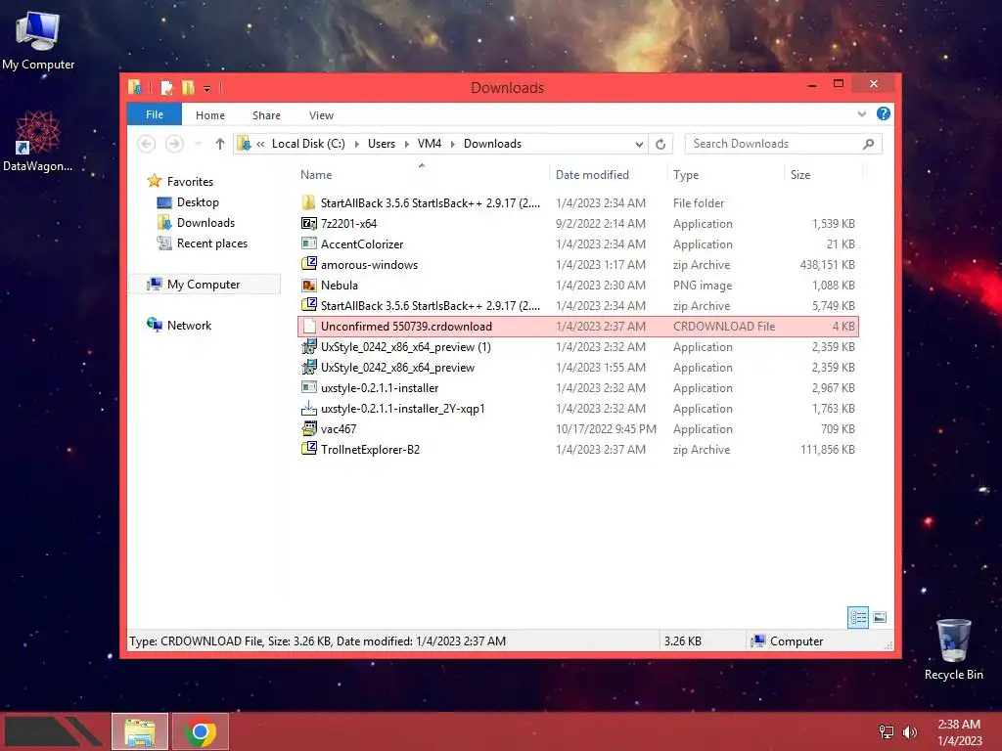Switch to Details view layout
Screen dimensions: 1002x751
click(x=857, y=617)
